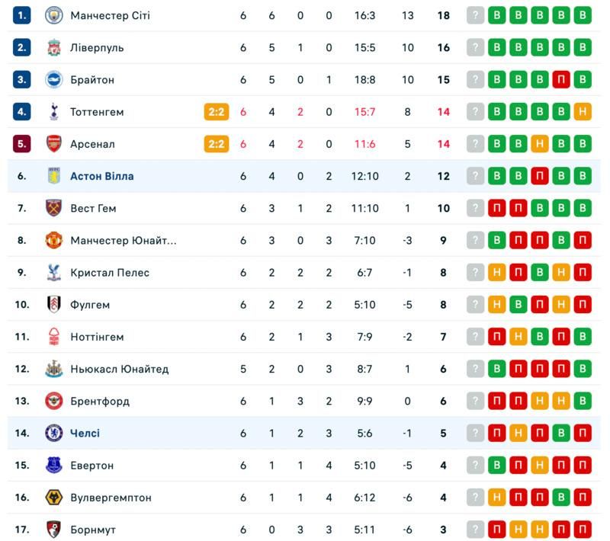Click Tottenham's live score 2:2 badge
Image resolution: width=610 pixels, height=541 pixels.
[x=216, y=112]
